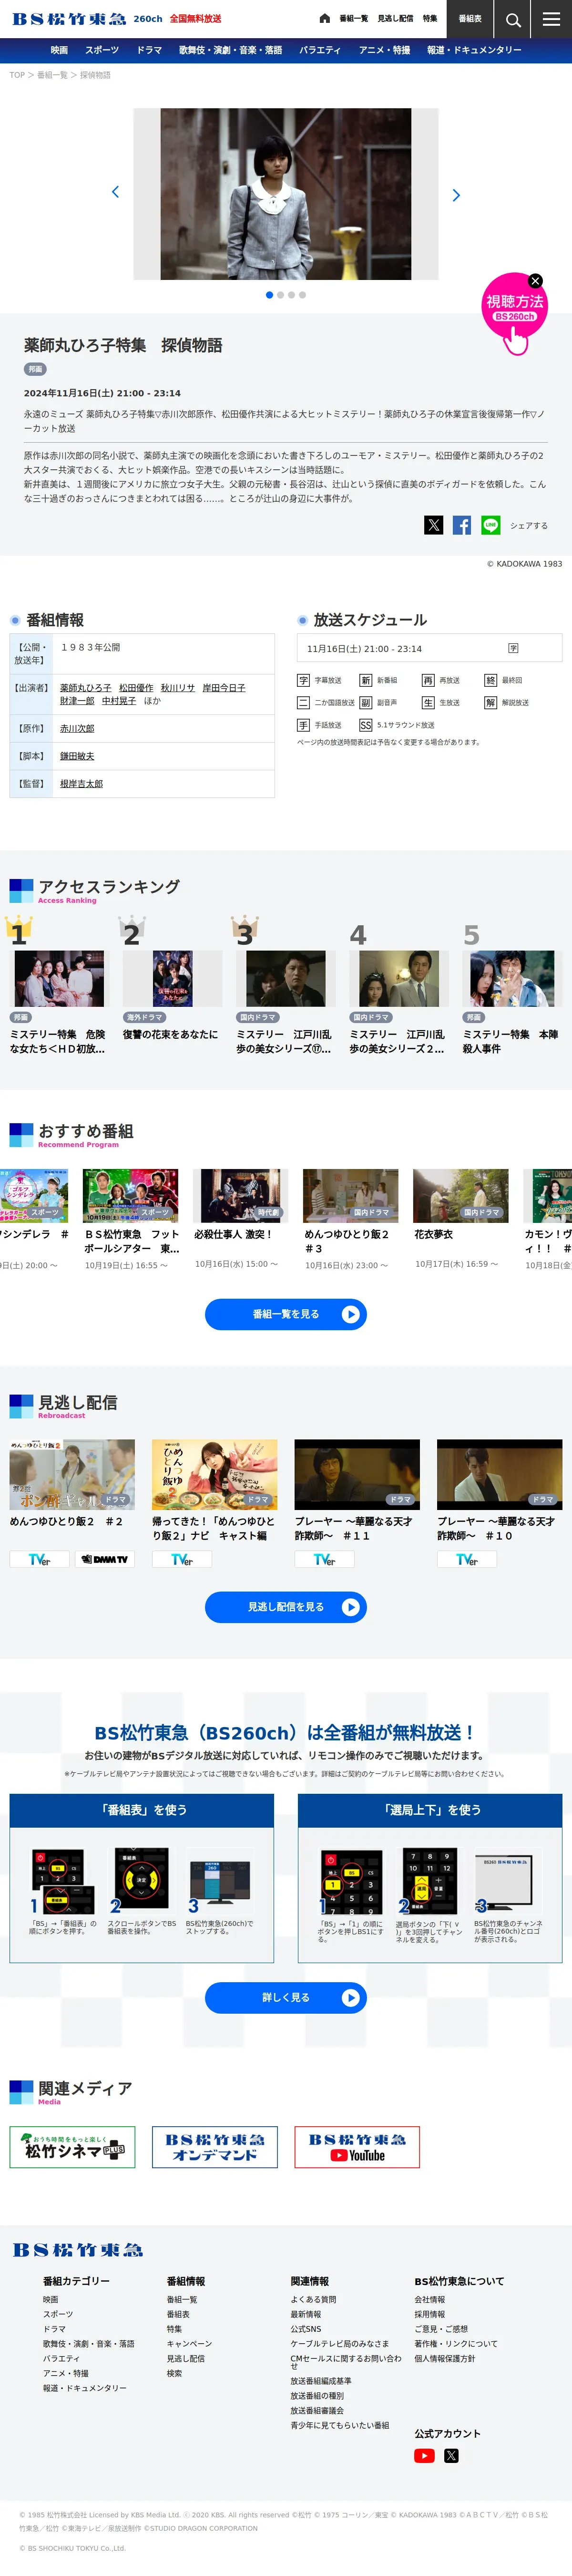Open BS松竹東急オンデマンド media banner

[215, 2147]
